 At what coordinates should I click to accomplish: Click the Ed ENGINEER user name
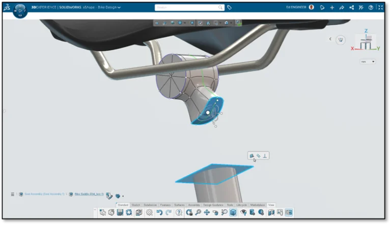pyautogui.click(x=296, y=8)
